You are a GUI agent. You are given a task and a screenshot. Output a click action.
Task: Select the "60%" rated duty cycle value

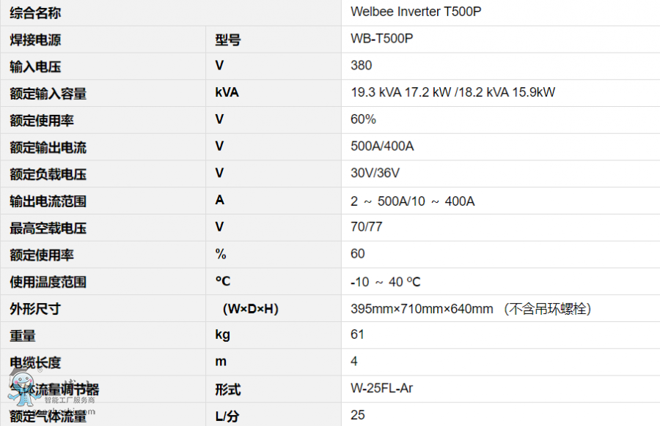(x=363, y=119)
